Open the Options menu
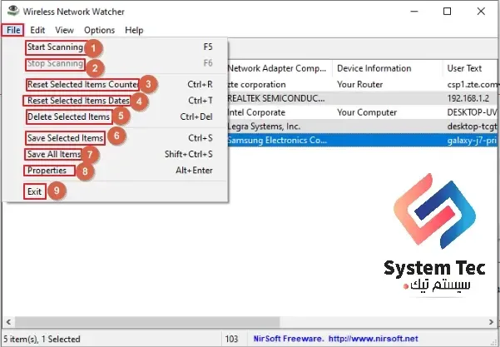Viewport: 500px width, 347px height. [x=99, y=30]
